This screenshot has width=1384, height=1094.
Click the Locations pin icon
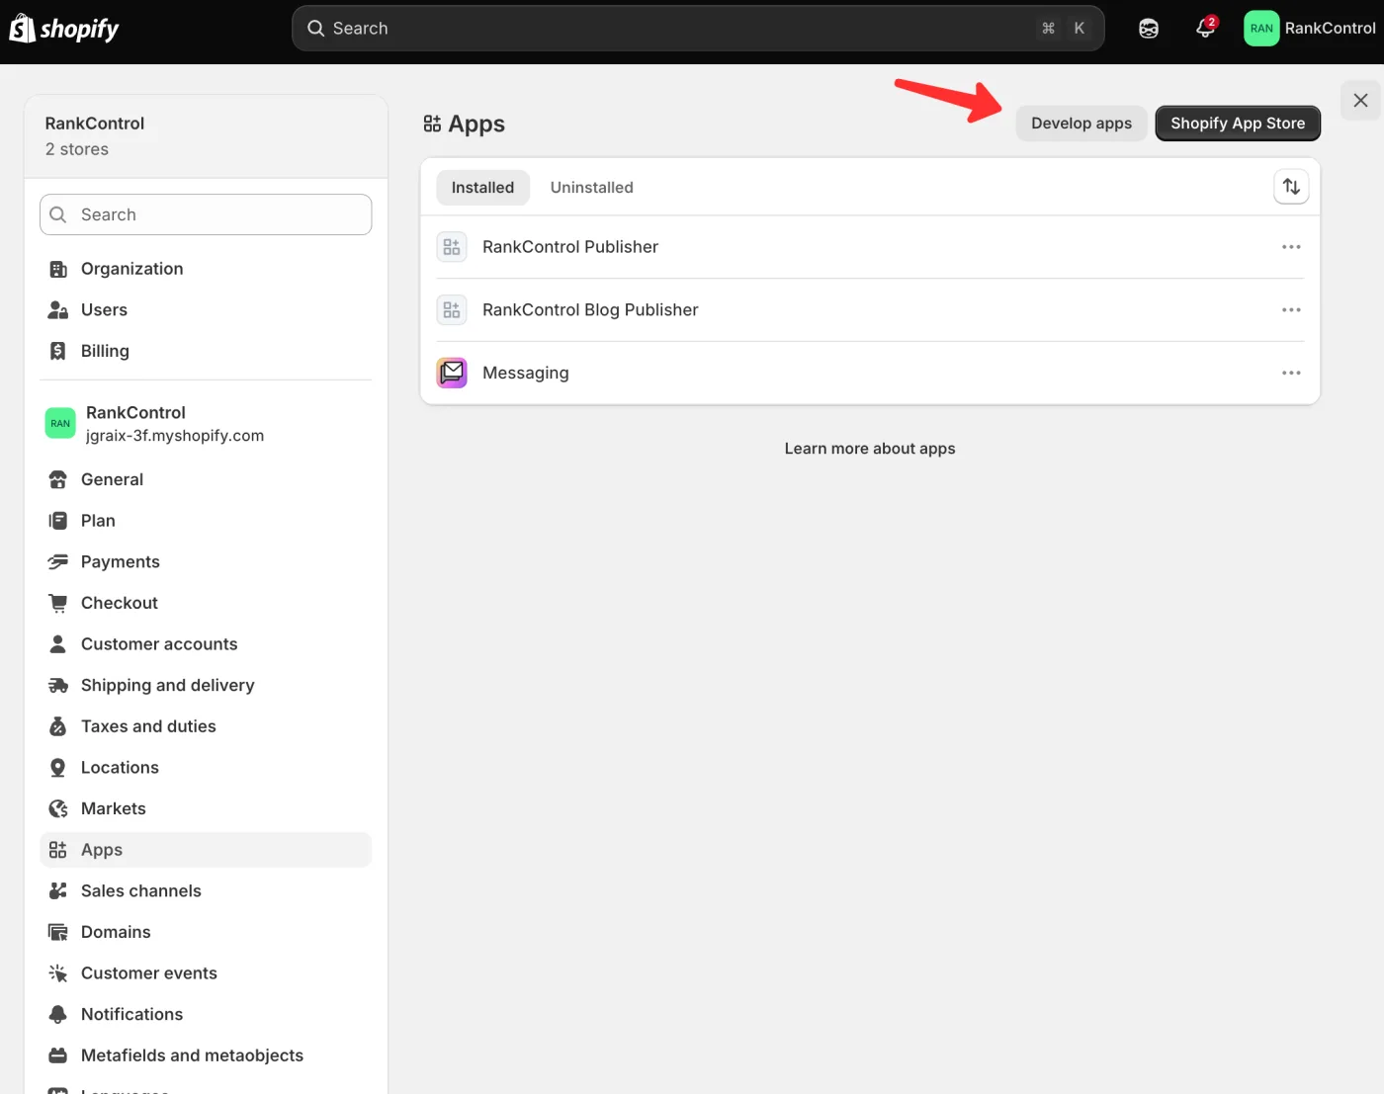(58, 768)
